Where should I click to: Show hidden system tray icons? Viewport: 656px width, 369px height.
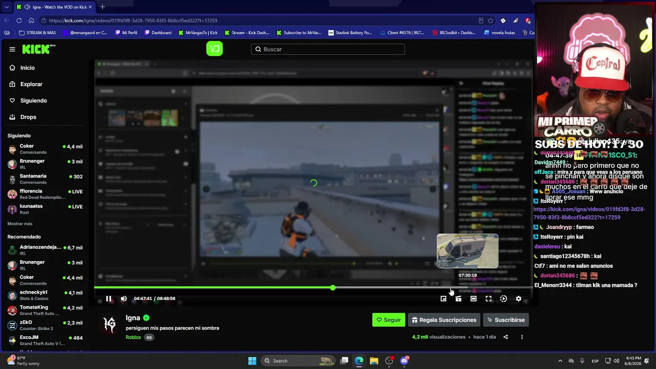click(560, 361)
